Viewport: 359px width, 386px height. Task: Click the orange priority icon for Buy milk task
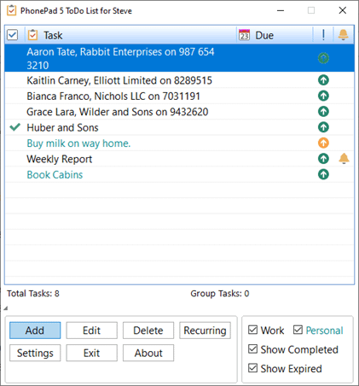(x=323, y=143)
